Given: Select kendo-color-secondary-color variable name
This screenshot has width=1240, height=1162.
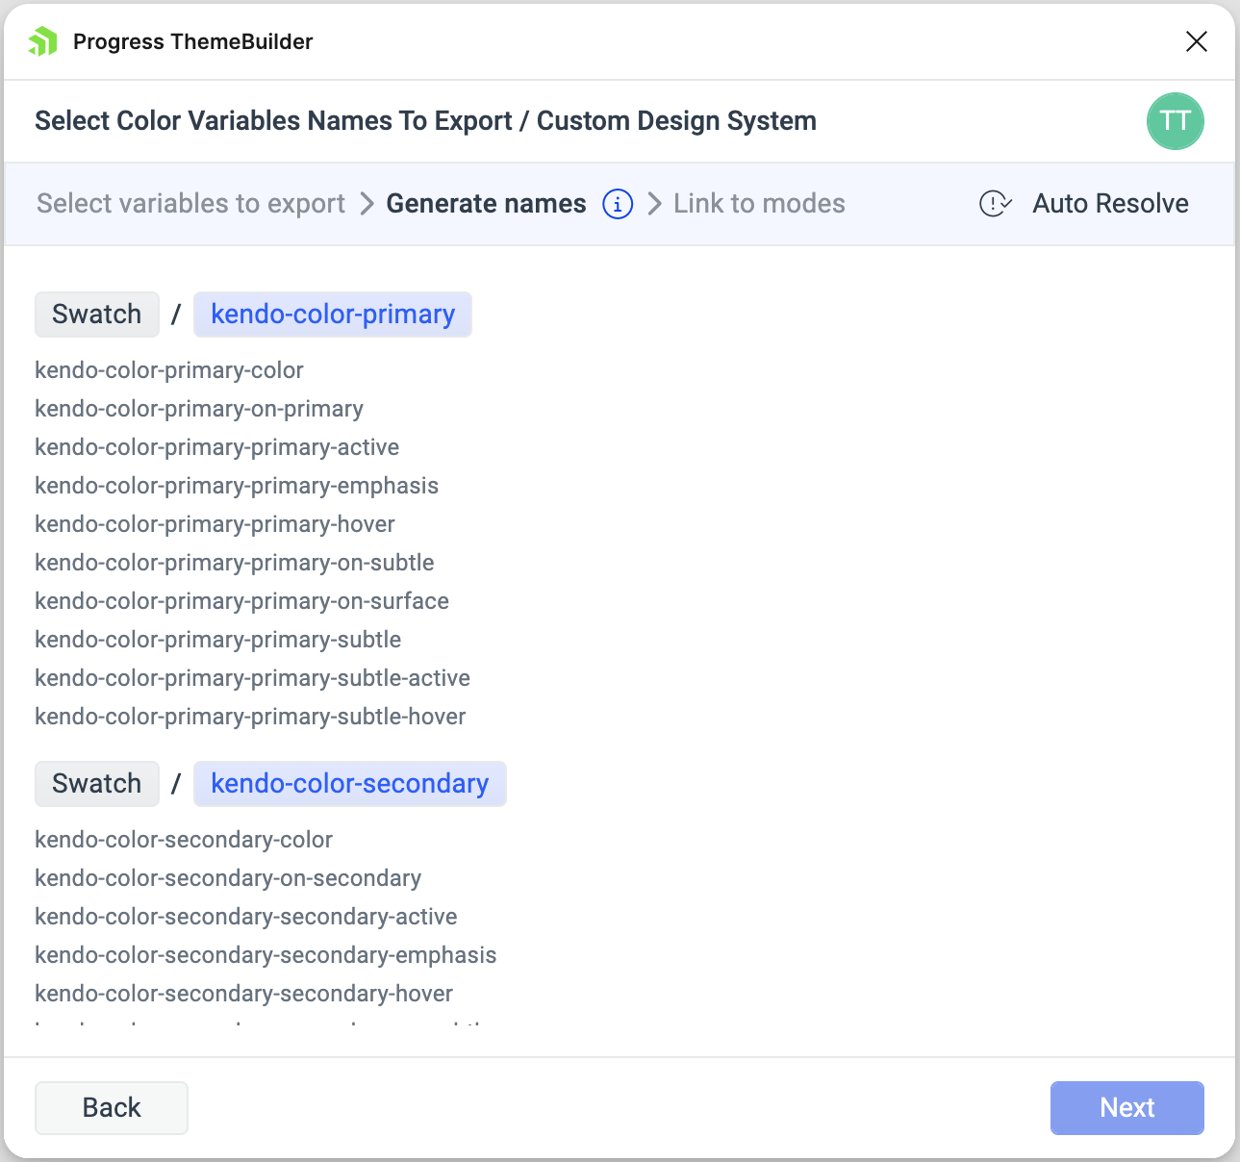Looking at the screenshot, I should point(183,840).
